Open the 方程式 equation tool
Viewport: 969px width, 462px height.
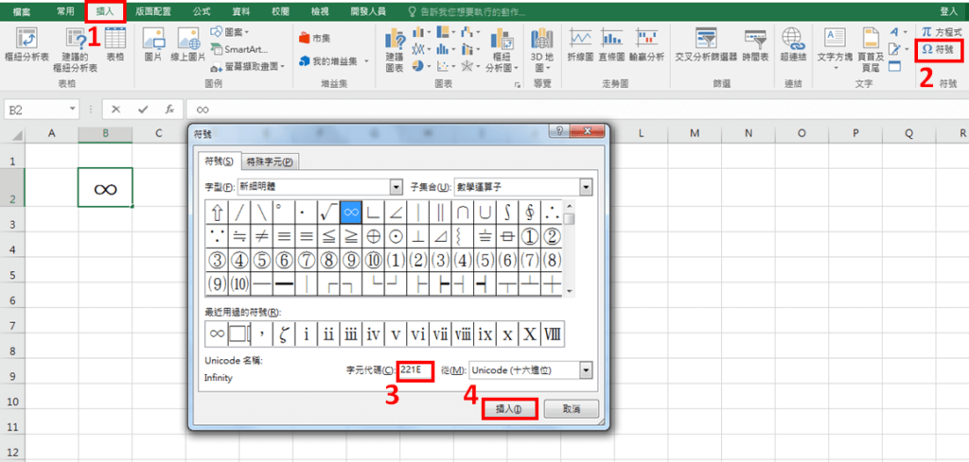pos(942,32)
